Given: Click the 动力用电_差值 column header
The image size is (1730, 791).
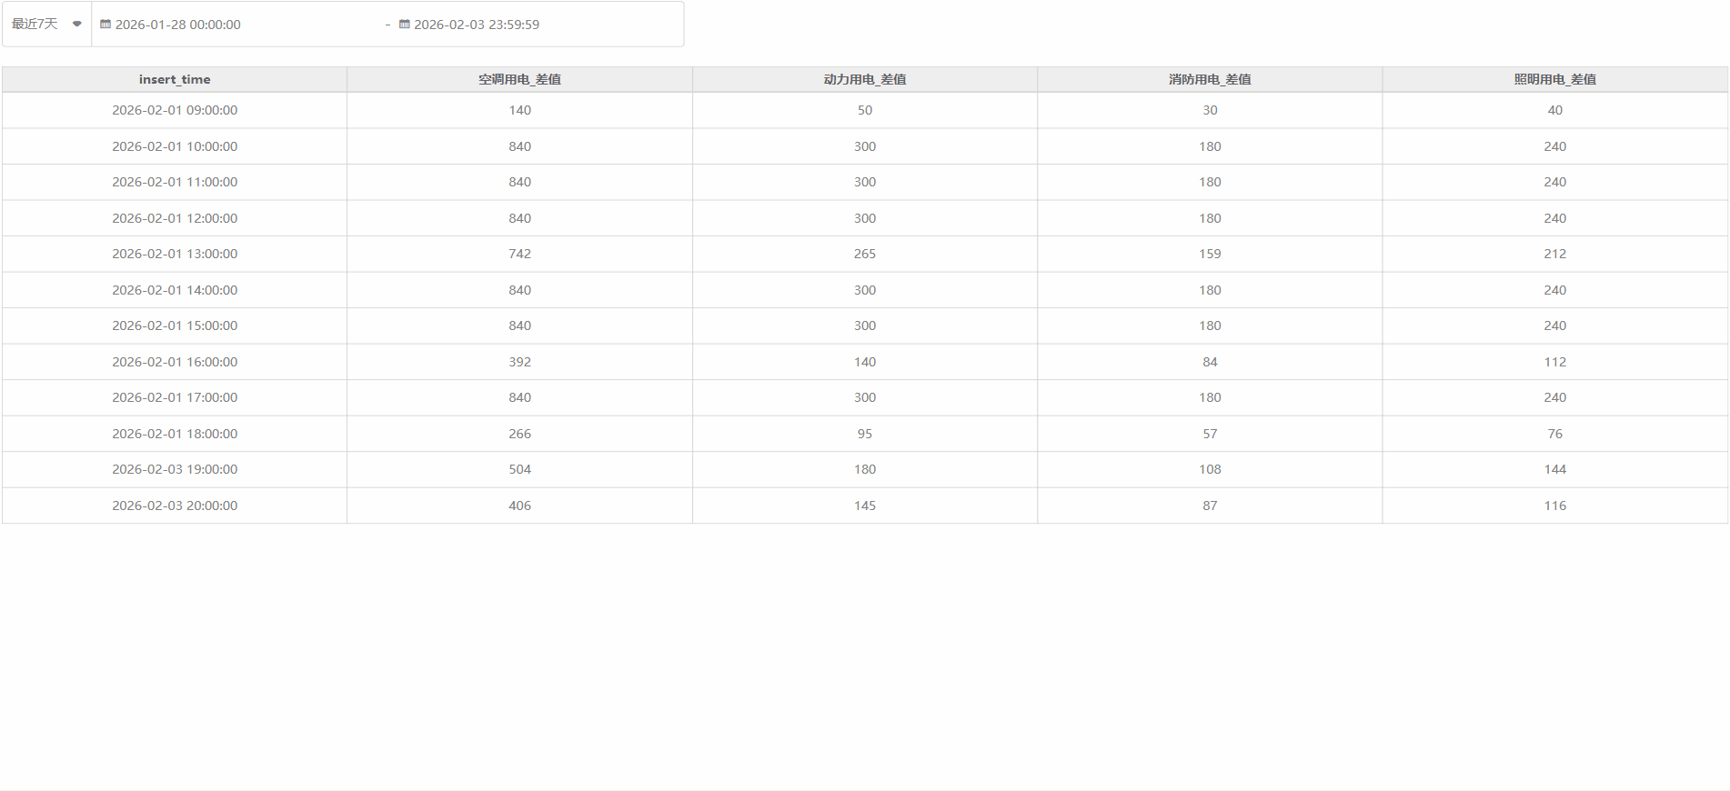Looking at the screenshot, I should coord(864,80).
